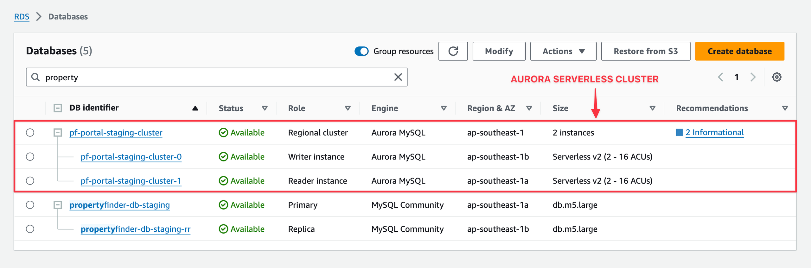Select propertyfinder-db-staging-rr radio button

coord(30,229)
